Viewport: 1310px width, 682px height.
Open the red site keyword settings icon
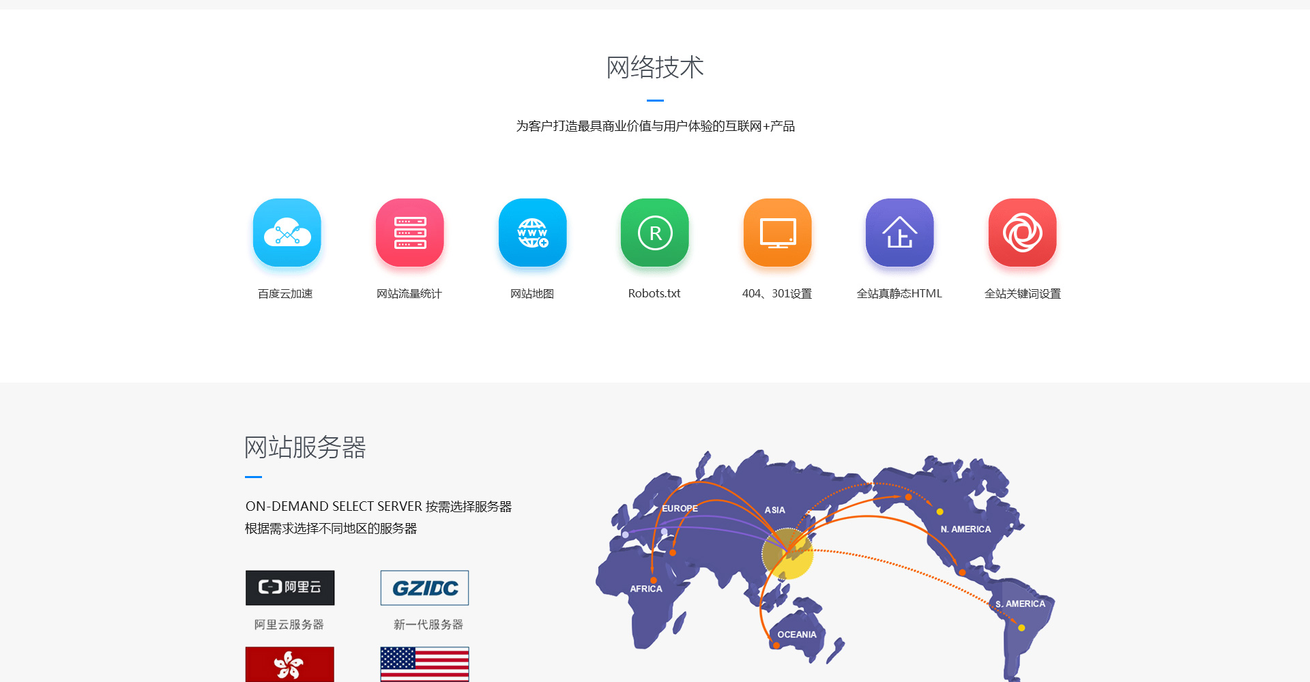click(1022, 233)
